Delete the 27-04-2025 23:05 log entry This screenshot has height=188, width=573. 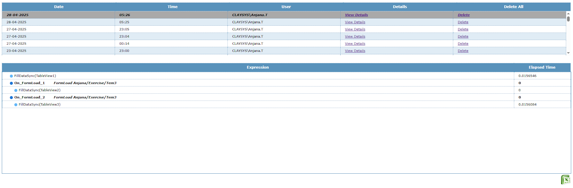pos(463,29)
